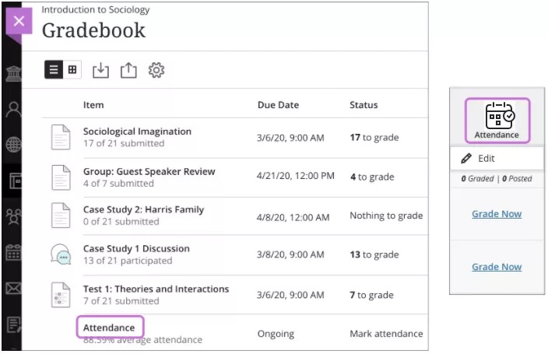
Task: Open Group: Guest Speaker Review item
Action: coord(149,171)
